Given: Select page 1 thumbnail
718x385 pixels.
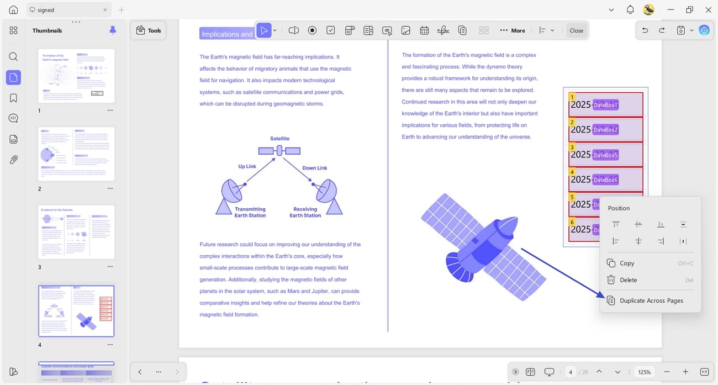Looking at the screenshot, I should (76, 76).
